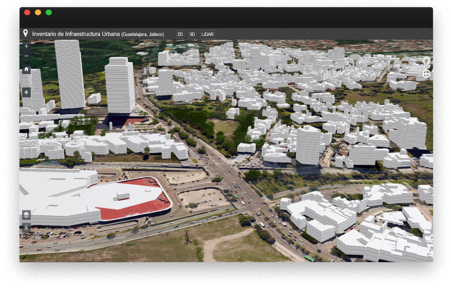The height and width of the screenshot is (290, 451).
Task: Switch to 2D view mode
Action: 180,35
